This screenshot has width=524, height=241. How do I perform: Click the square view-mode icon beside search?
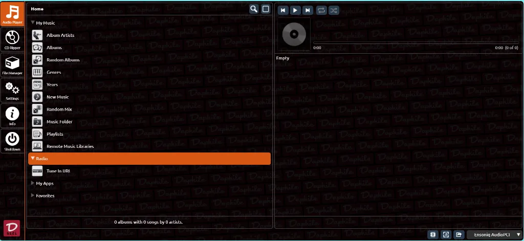(x=266, y=9)
